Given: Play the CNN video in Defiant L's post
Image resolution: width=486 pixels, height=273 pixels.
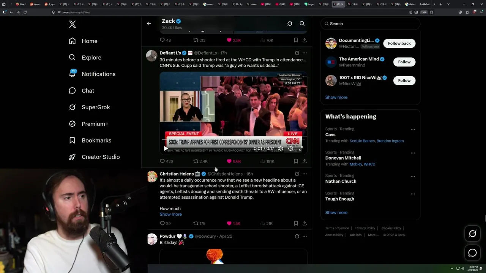Looking at the screenshot, I should point(165,149).
